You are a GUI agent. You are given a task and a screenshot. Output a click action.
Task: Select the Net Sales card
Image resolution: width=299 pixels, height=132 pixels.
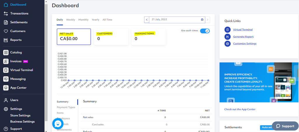[x=74, y=37]
